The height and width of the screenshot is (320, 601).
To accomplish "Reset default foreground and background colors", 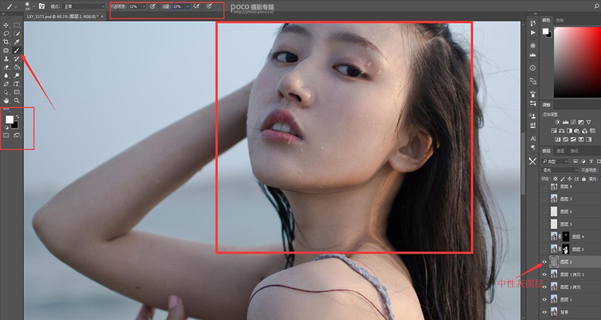I will pyautogui.click(x=6, y=128).
